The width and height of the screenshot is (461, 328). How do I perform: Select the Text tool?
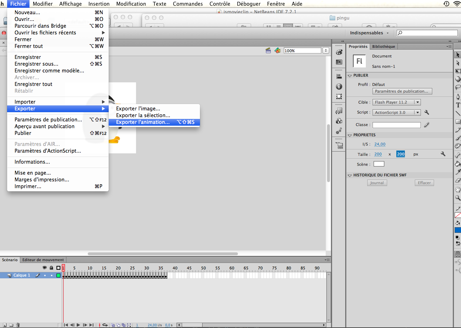pyautogui.click(x=458, y=104)
